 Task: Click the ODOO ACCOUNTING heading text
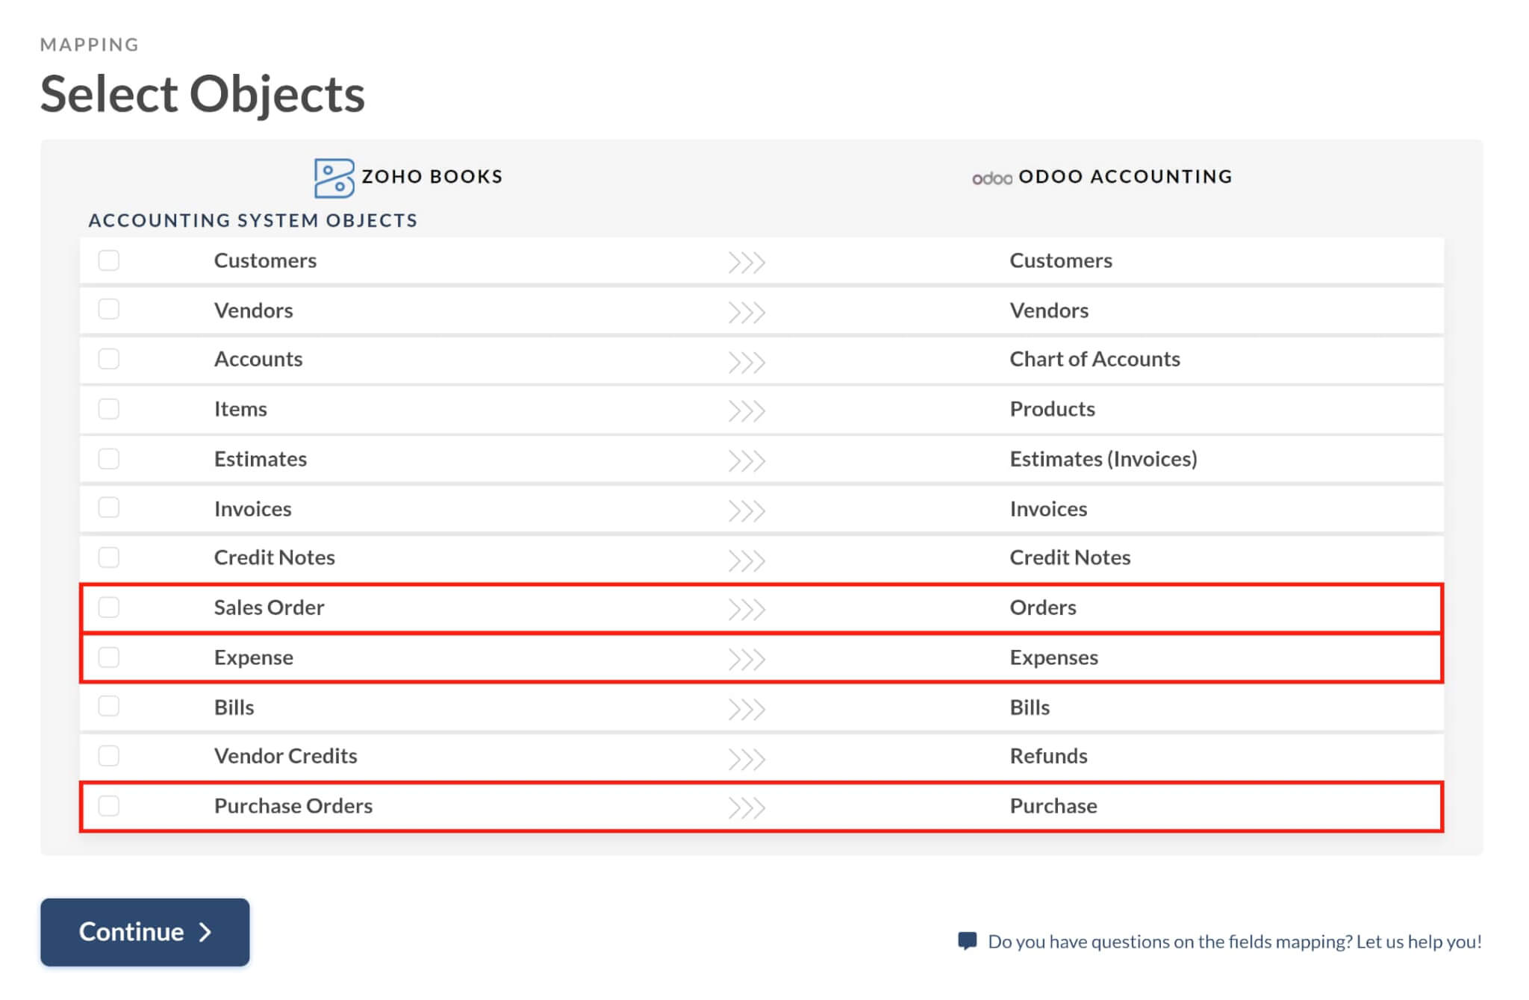[x=1125, y=177]
